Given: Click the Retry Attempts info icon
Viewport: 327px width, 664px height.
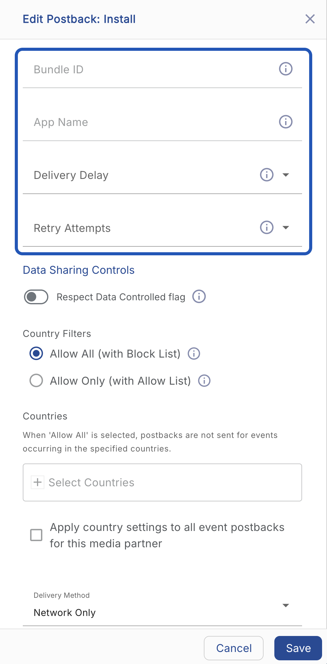Looking at the screenshot, I should click(267, 228).
